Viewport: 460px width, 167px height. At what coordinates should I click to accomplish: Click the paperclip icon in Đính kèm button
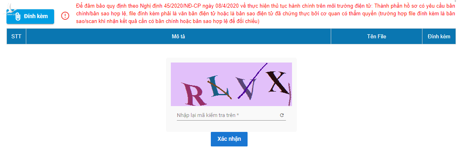coord(18,17)
